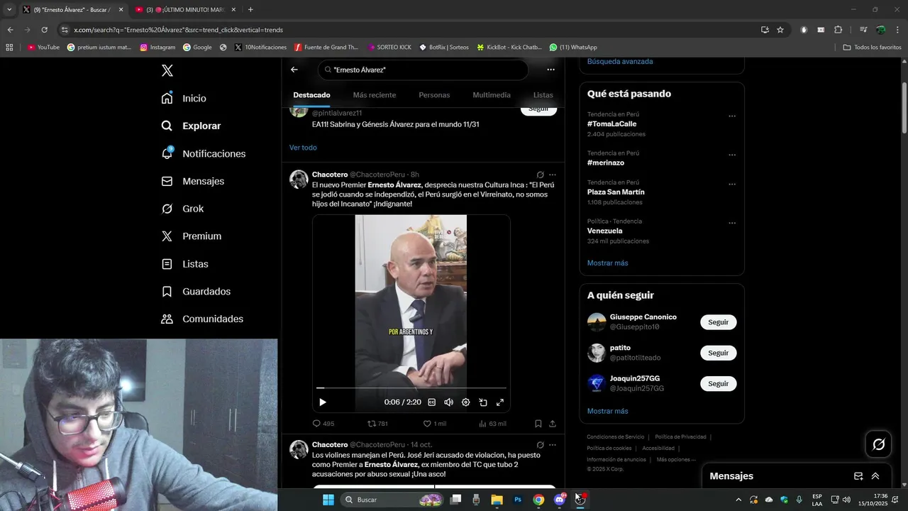The image size is (908, 511).
Task: Open the #TomaLaCalle trend
Action: [611, 123]
